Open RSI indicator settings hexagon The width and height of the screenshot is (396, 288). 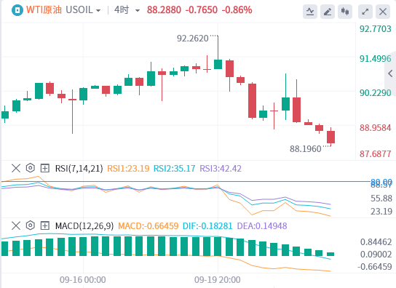(31, 168)
